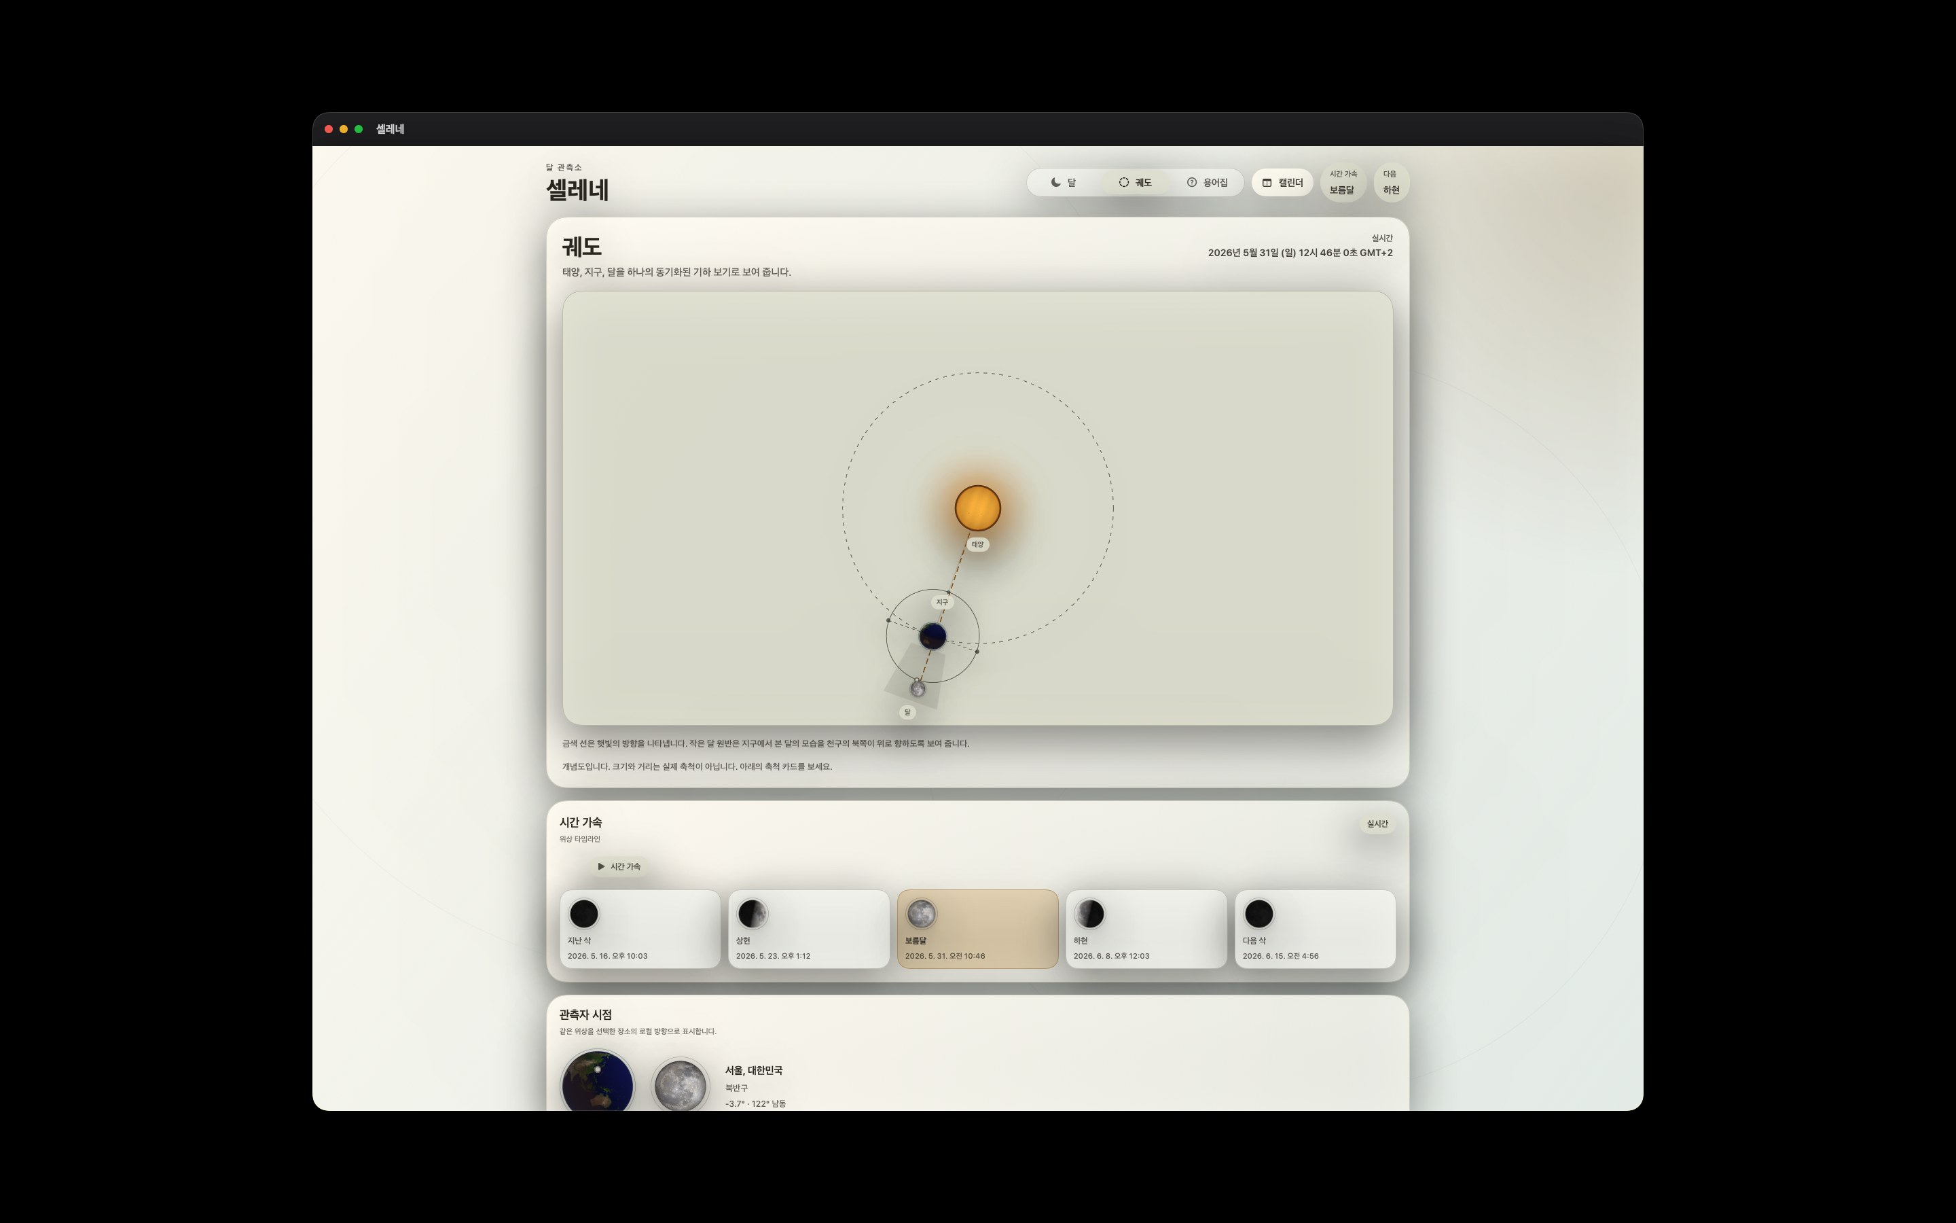Click the 시간 가속 보름달 pill
The width and height of the screenshot is (1956, 1223).
tap(1343, 182)
